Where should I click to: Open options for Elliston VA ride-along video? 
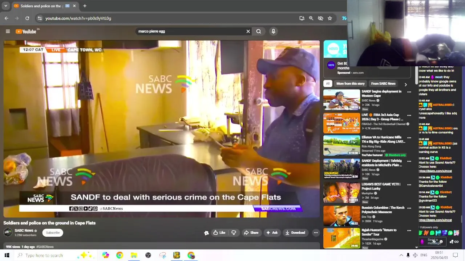click(409, 138)
